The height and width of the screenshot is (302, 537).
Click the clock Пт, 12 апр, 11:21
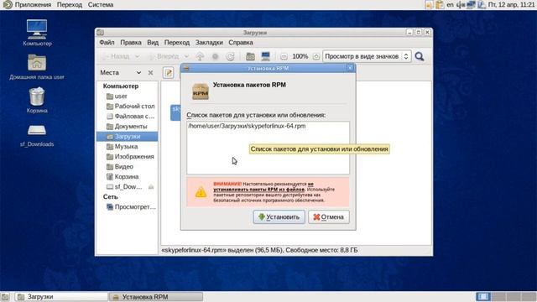pos(511,5)
